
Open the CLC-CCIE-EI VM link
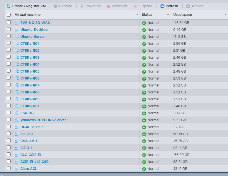(x=31, y=155)
